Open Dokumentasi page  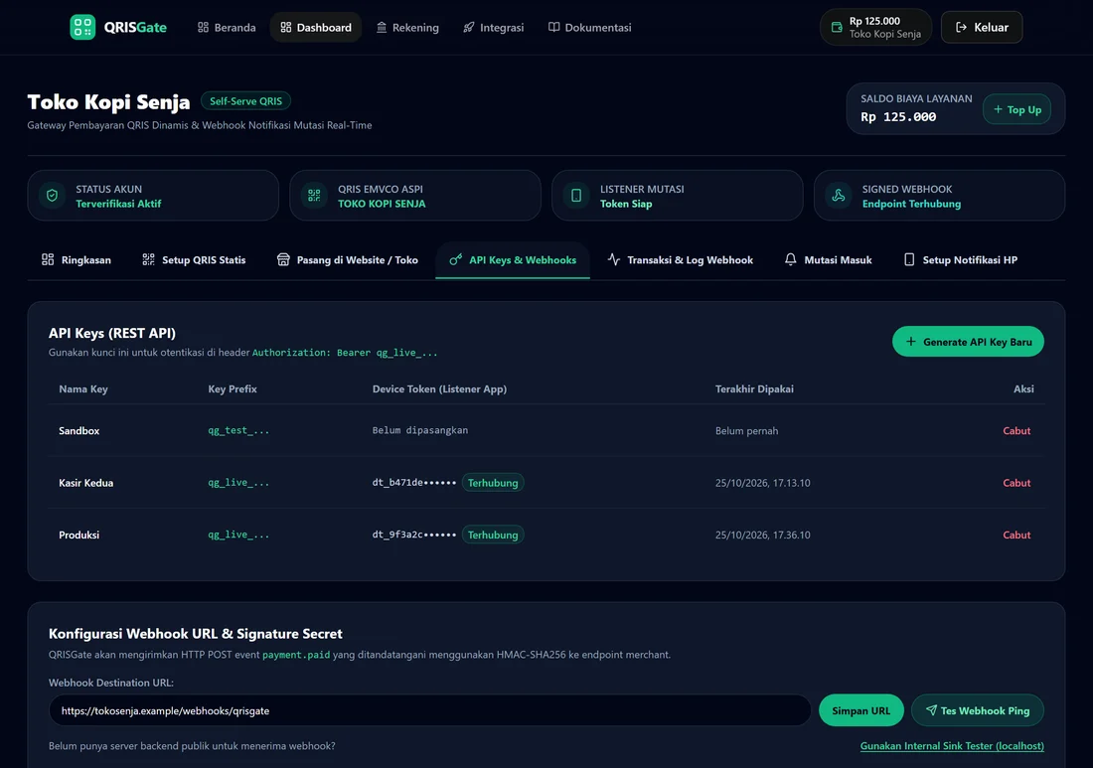pos(589,27)
